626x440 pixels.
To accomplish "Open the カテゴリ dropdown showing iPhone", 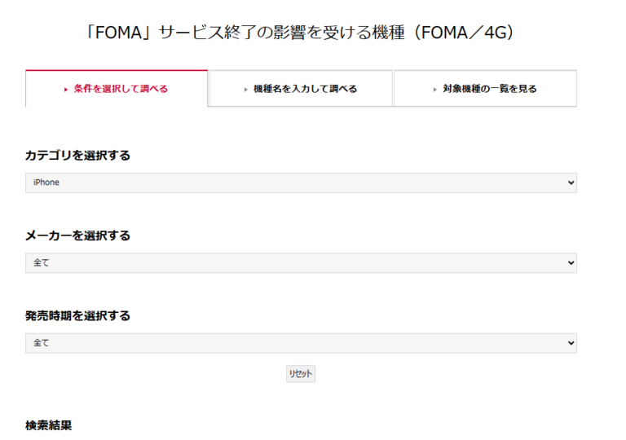I will 301,183.
